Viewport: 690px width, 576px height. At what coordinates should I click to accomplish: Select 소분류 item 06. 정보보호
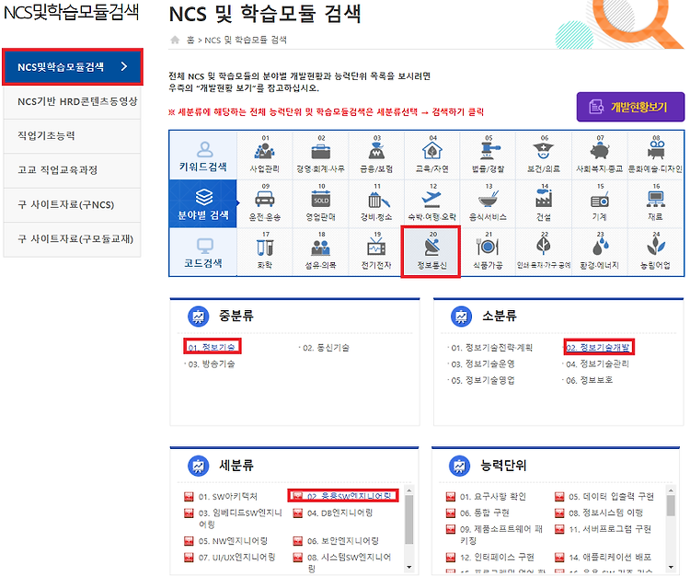[589, 380]
